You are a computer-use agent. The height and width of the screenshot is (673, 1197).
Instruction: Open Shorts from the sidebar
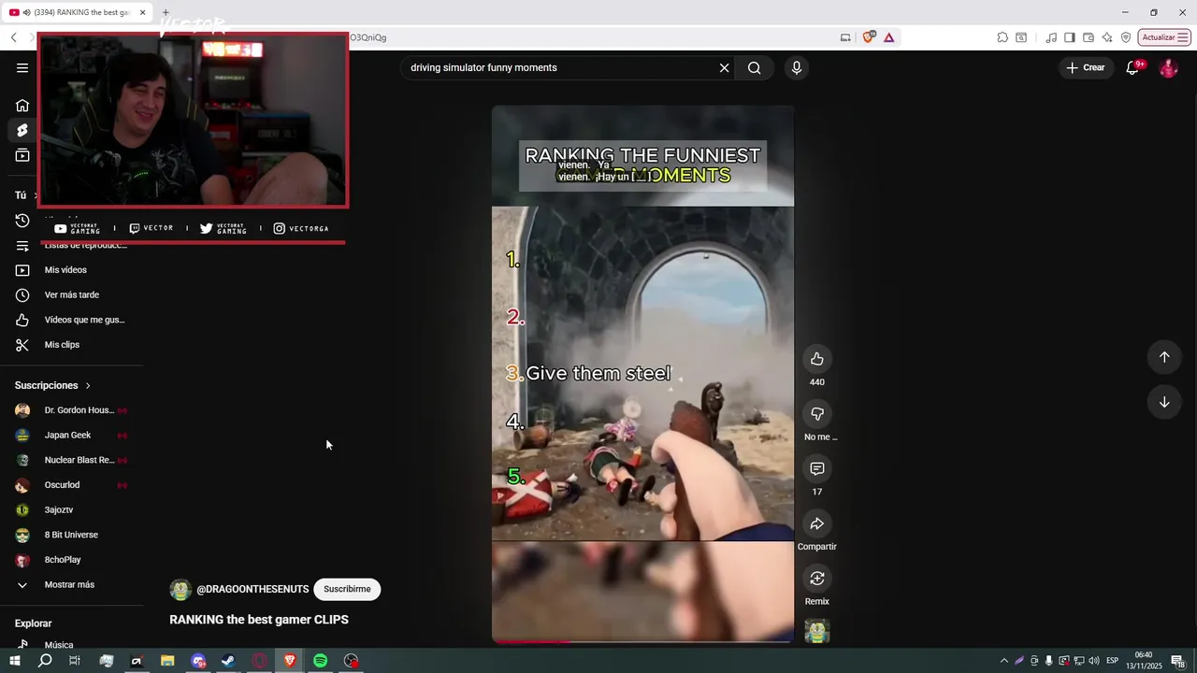click(x=22, y=130)
